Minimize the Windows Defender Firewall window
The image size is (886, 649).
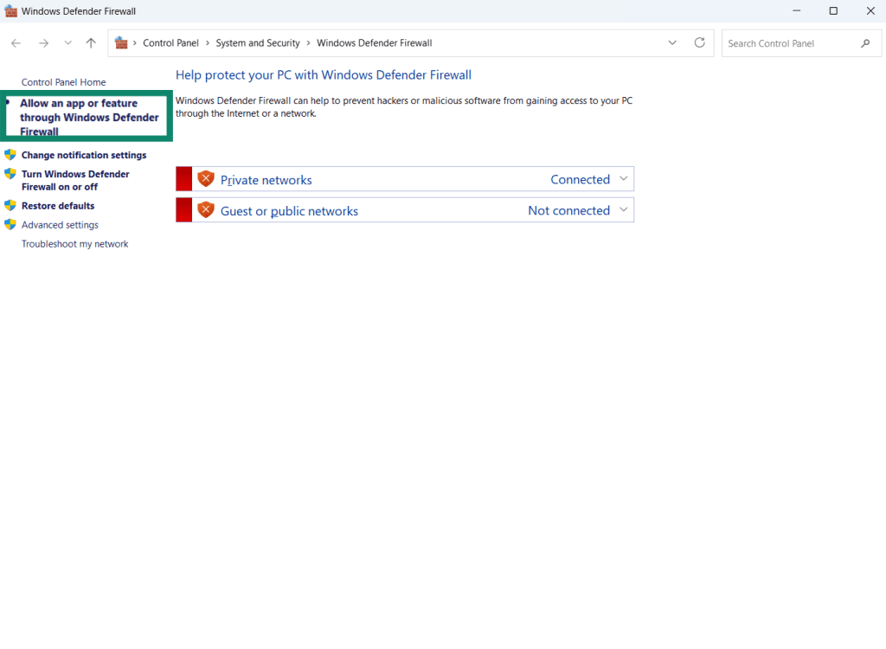797,10
